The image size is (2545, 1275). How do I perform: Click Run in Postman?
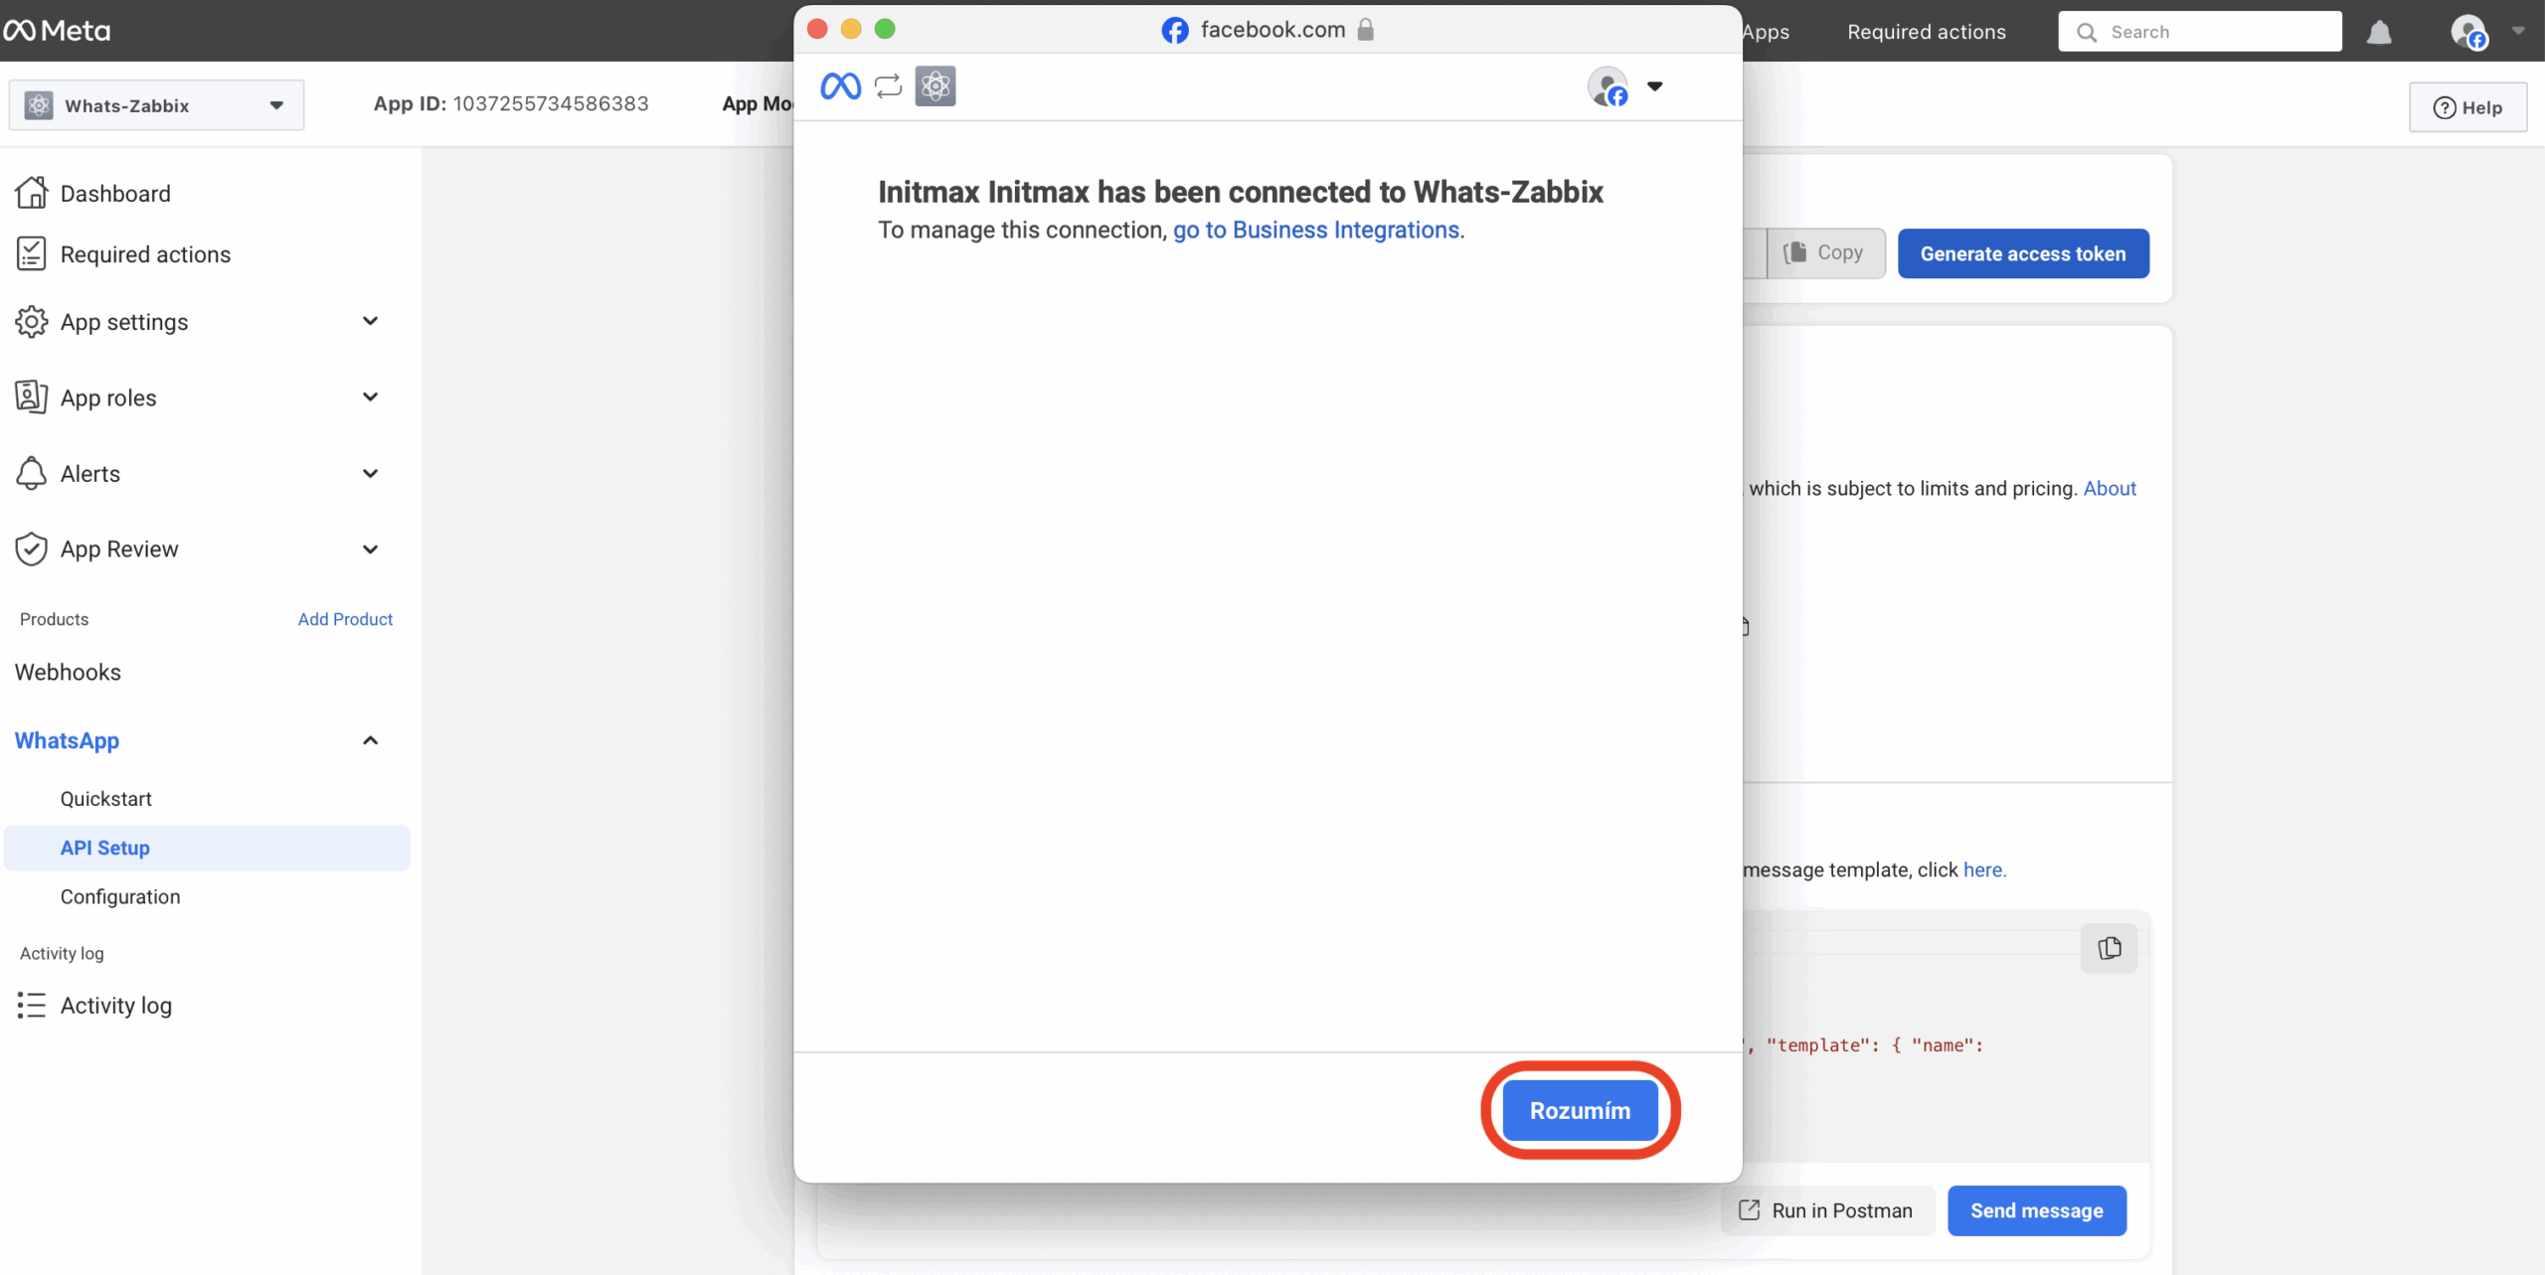[1827, 1209]
